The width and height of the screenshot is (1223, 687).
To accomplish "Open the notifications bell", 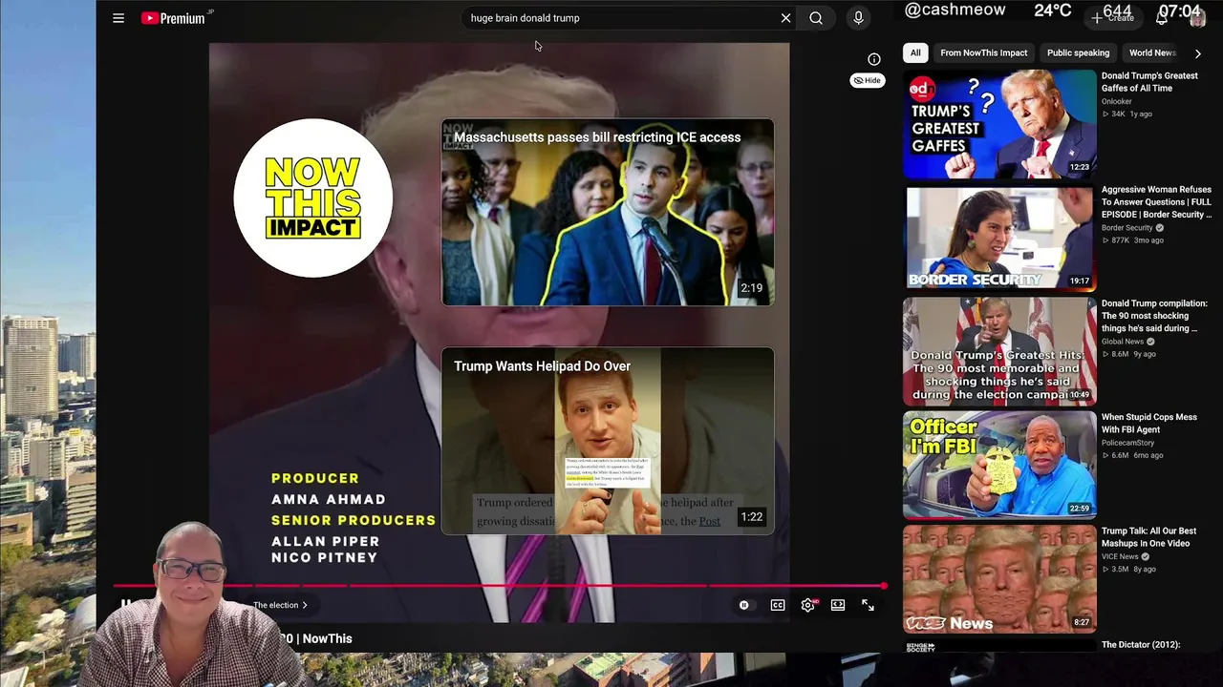I will pyautogui.click(x=1162, y=18).
